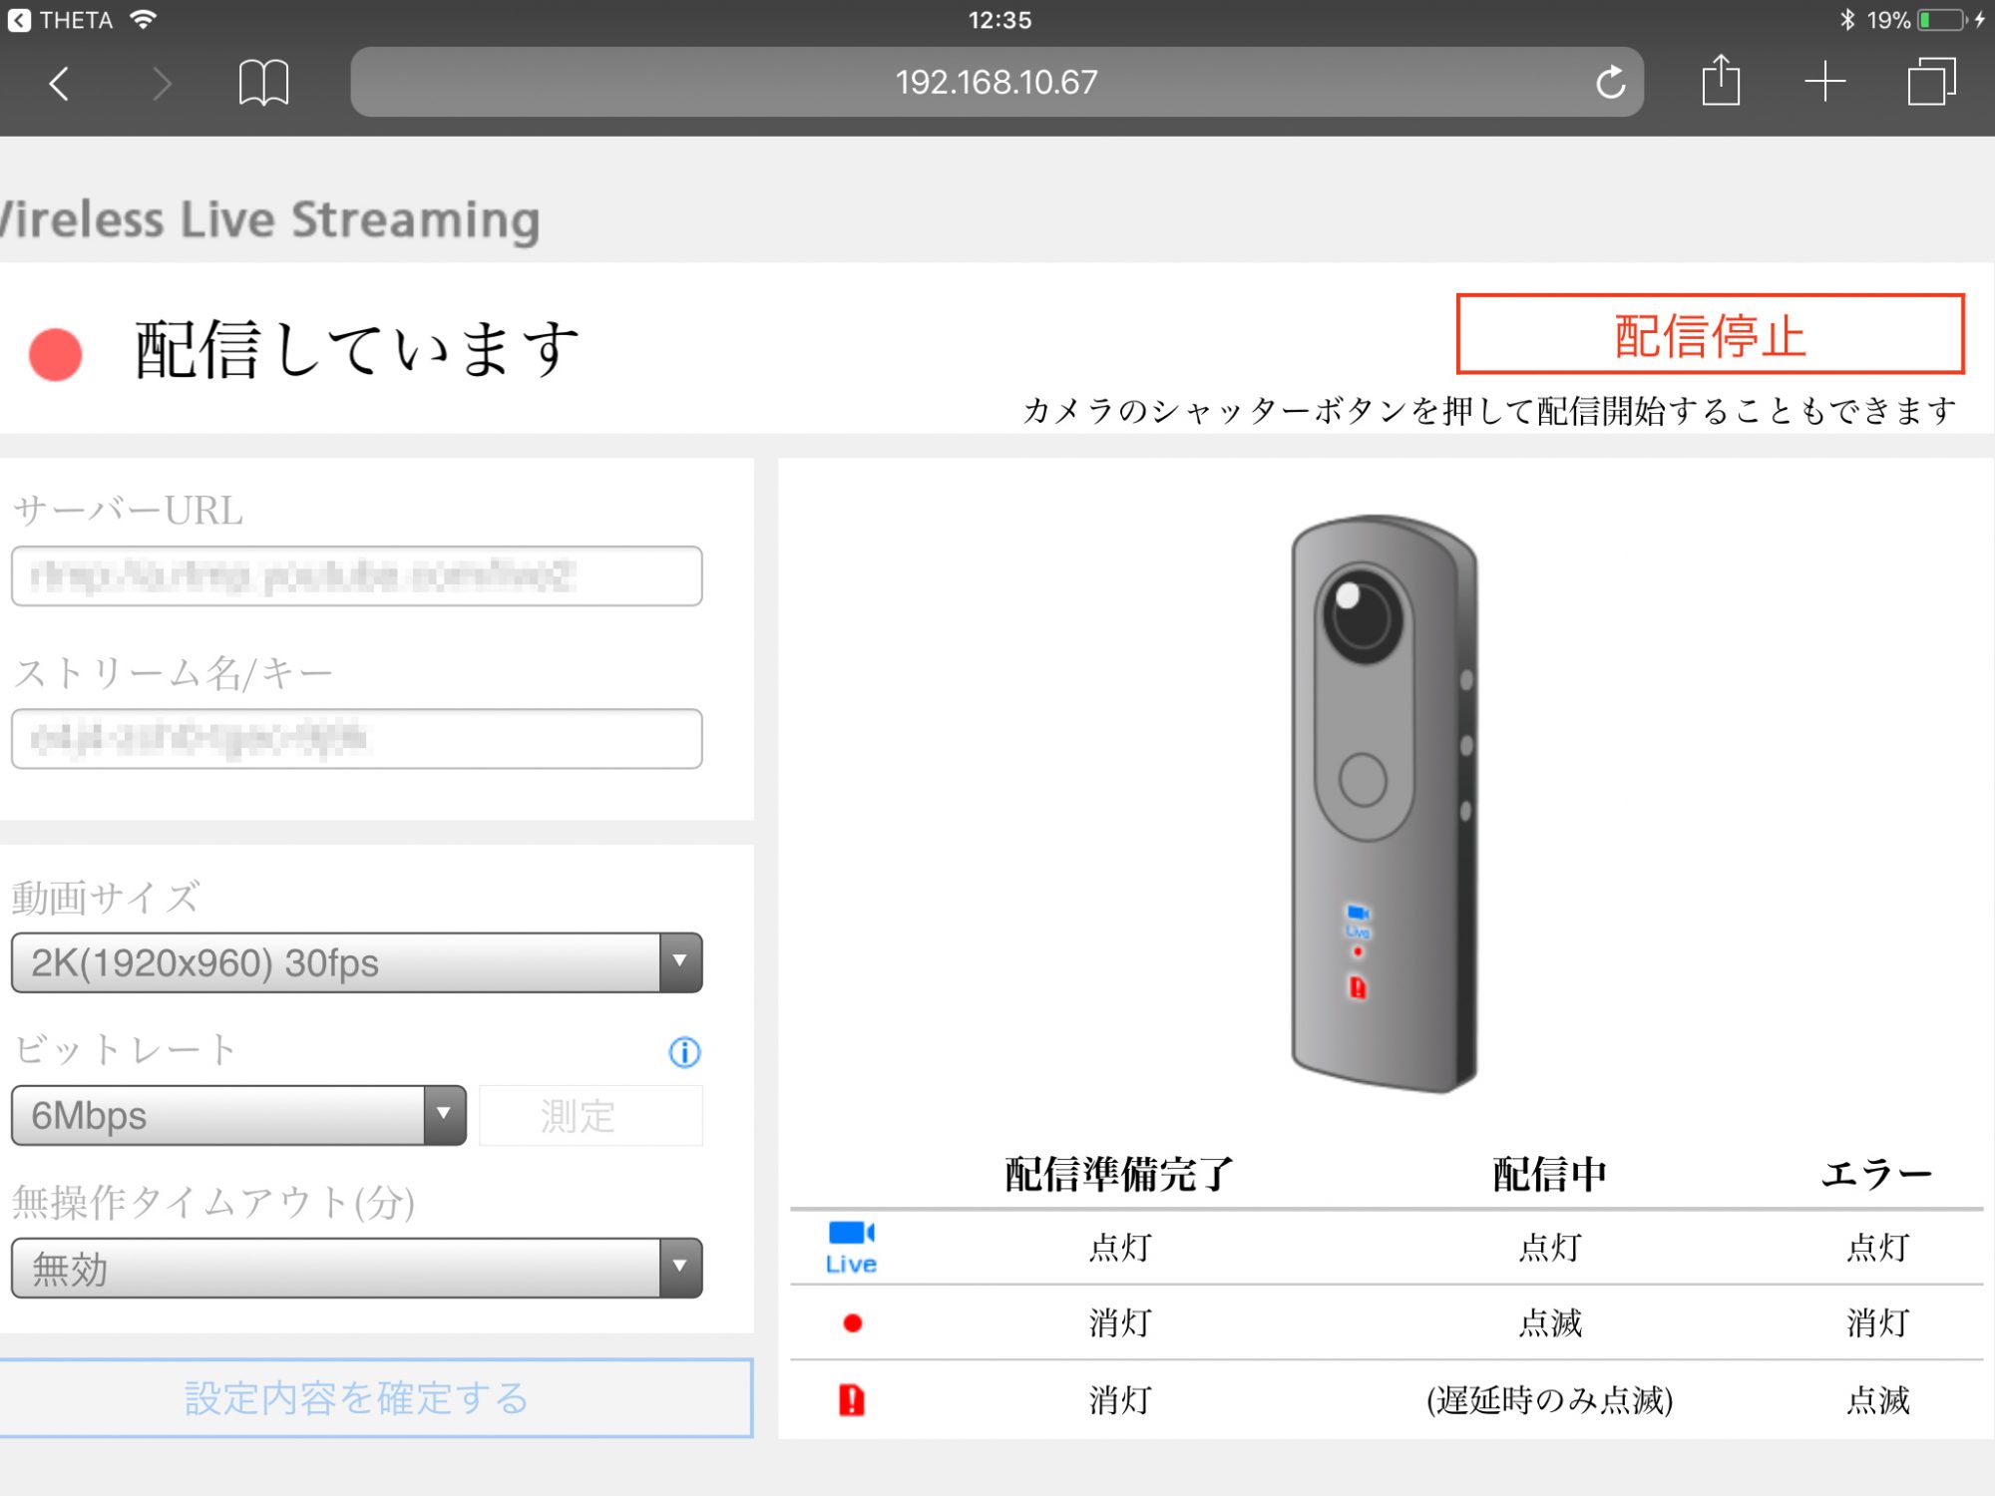Stop streaming with 配信停止 button
Screen dimensions: 1995x1496
coord(1710,334)
